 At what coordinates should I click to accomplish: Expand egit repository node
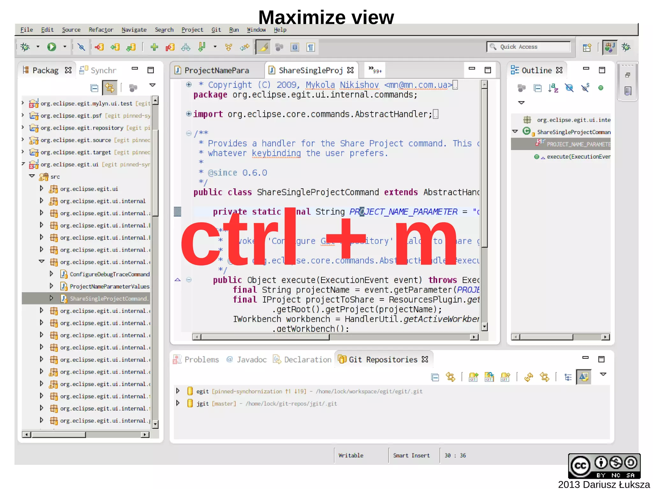click(178, 391)
